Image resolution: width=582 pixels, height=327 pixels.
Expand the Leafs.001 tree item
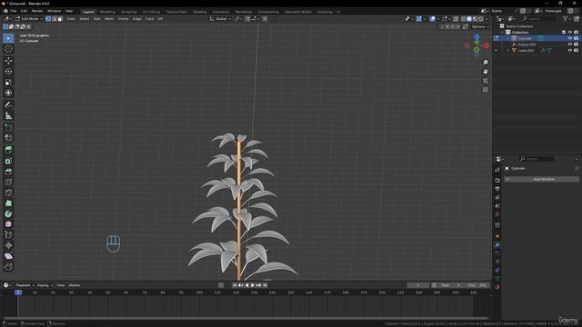pos(508,51)
